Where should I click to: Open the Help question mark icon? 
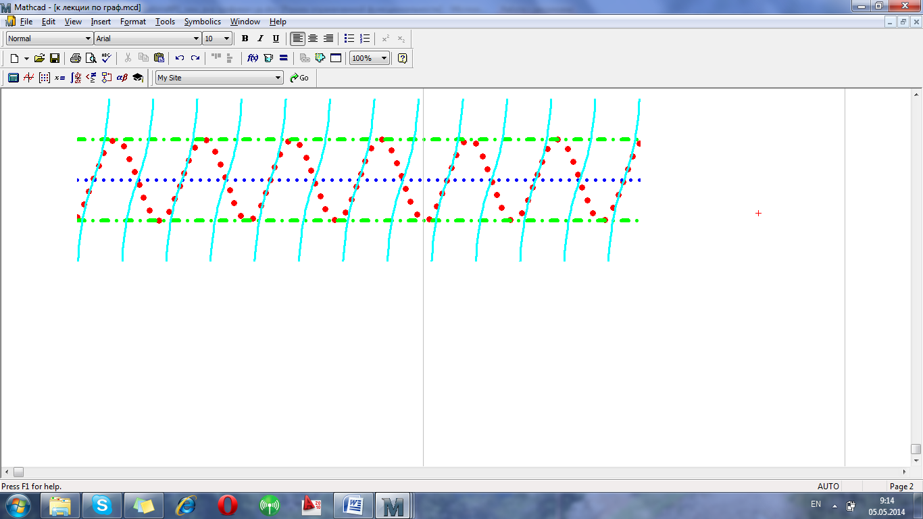tap(403, 58)
